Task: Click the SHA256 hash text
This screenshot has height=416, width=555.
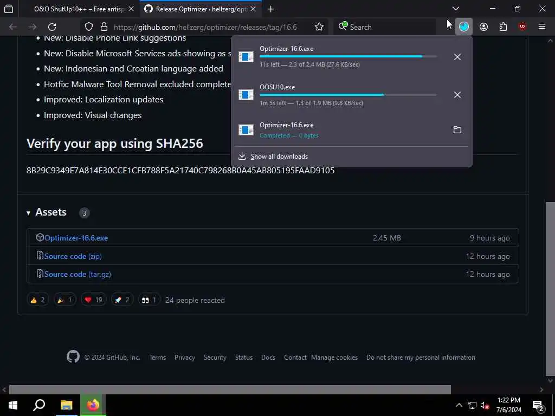Action: click(x=180, y=170)
